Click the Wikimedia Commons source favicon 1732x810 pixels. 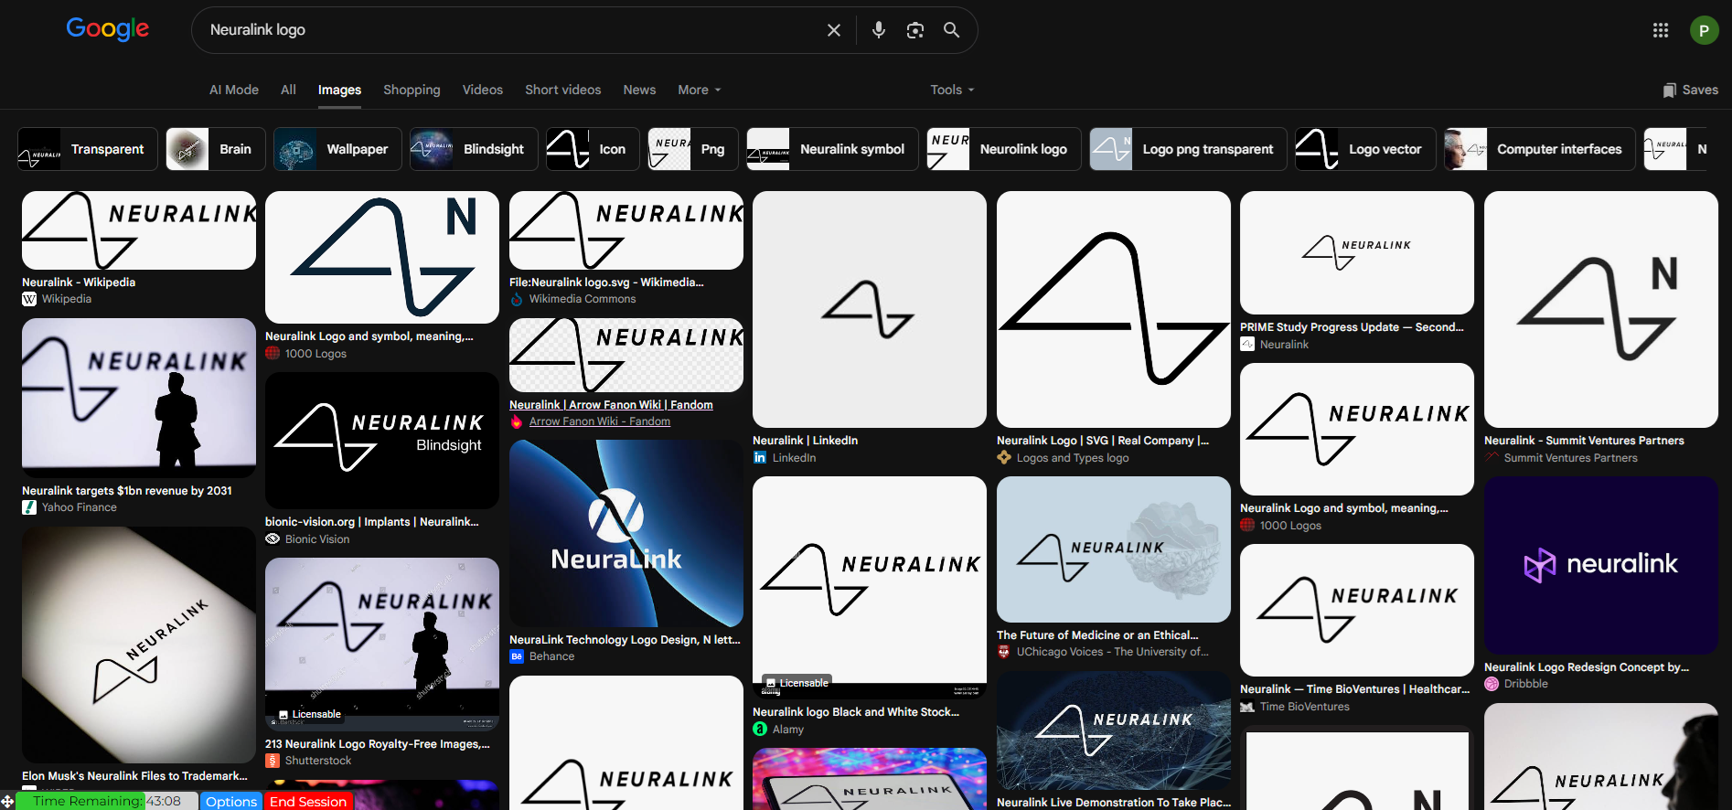[517, 299]
